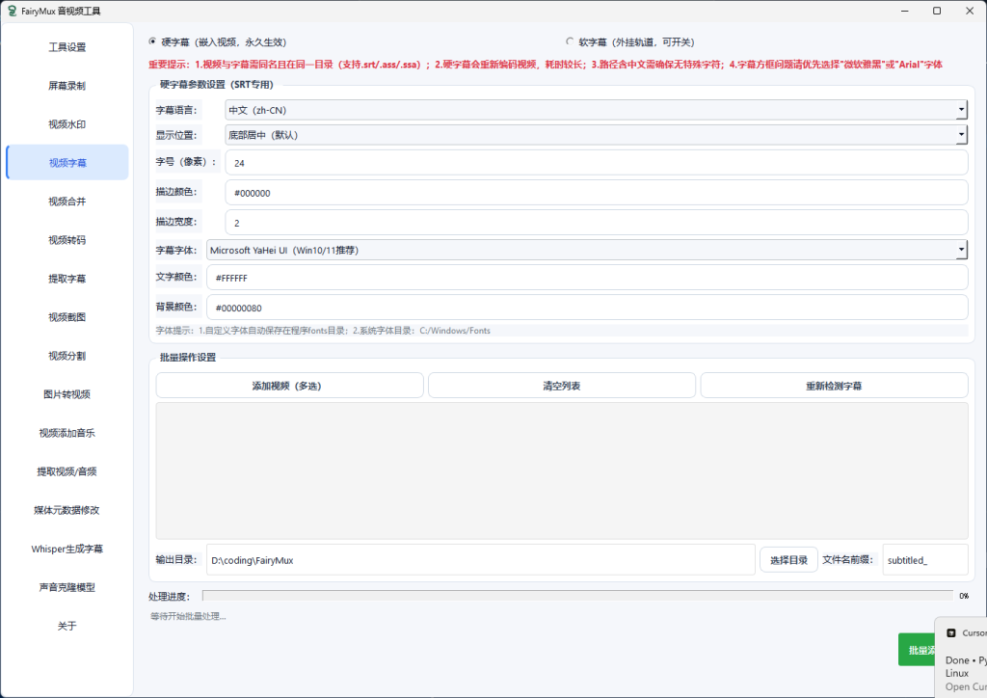Open the 视频合并 sidebar tab
The image size is (987, 698).
(67, 201)
